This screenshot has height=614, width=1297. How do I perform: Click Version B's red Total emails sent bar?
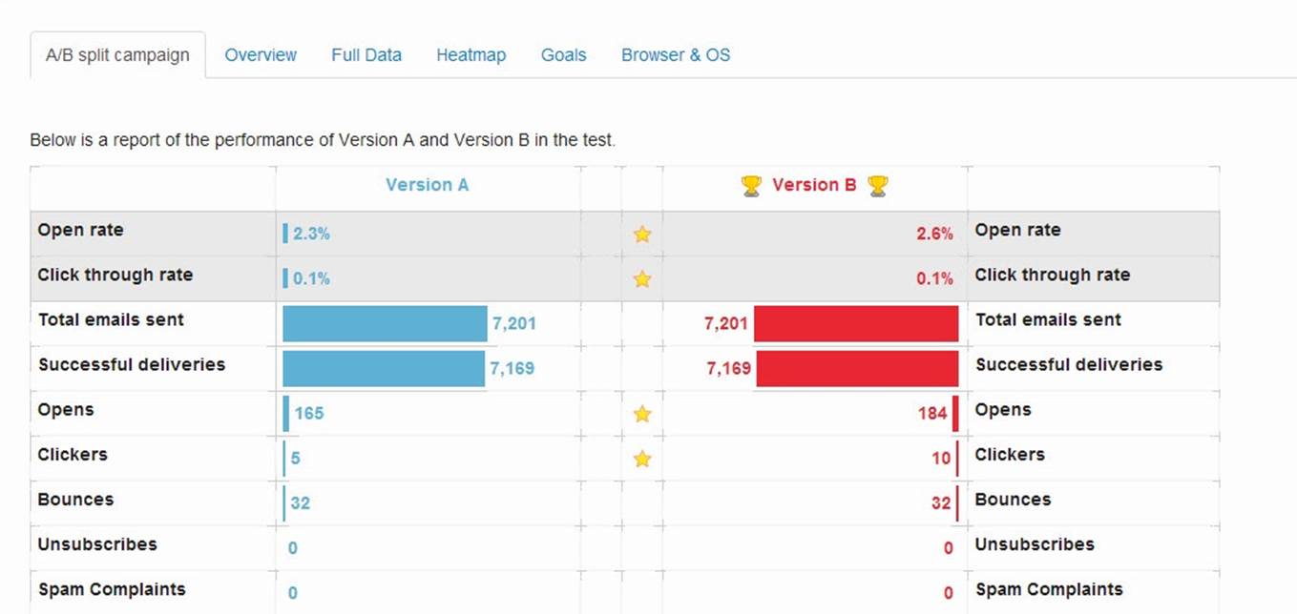856,324
